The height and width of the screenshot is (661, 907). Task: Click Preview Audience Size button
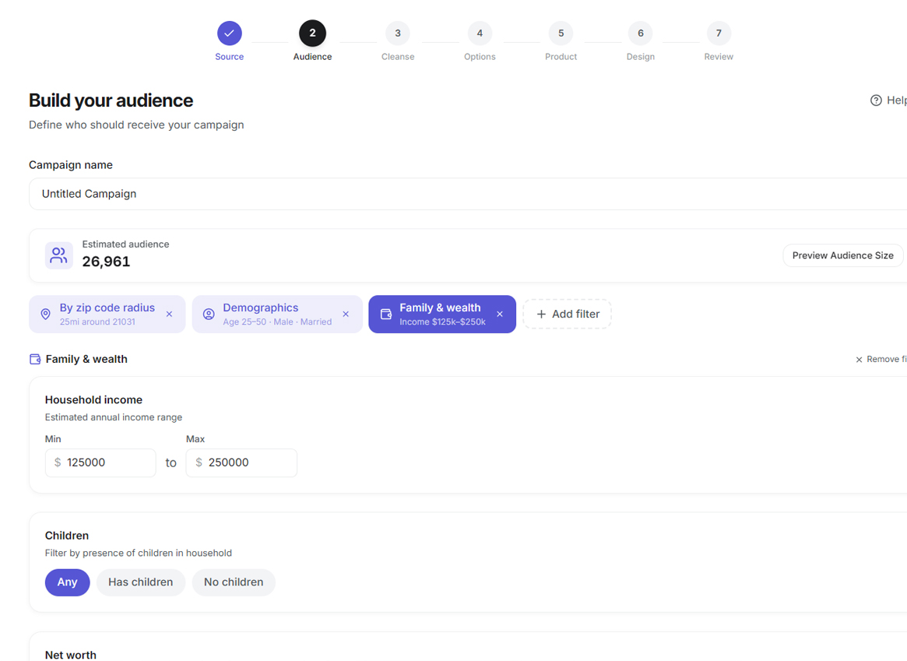843,255
